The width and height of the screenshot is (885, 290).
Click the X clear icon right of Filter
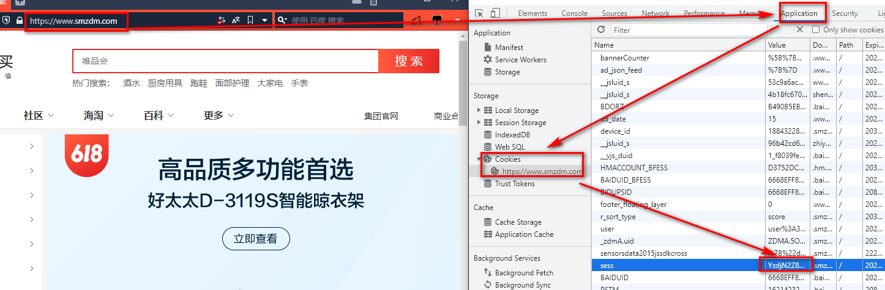tap(799, 29)
